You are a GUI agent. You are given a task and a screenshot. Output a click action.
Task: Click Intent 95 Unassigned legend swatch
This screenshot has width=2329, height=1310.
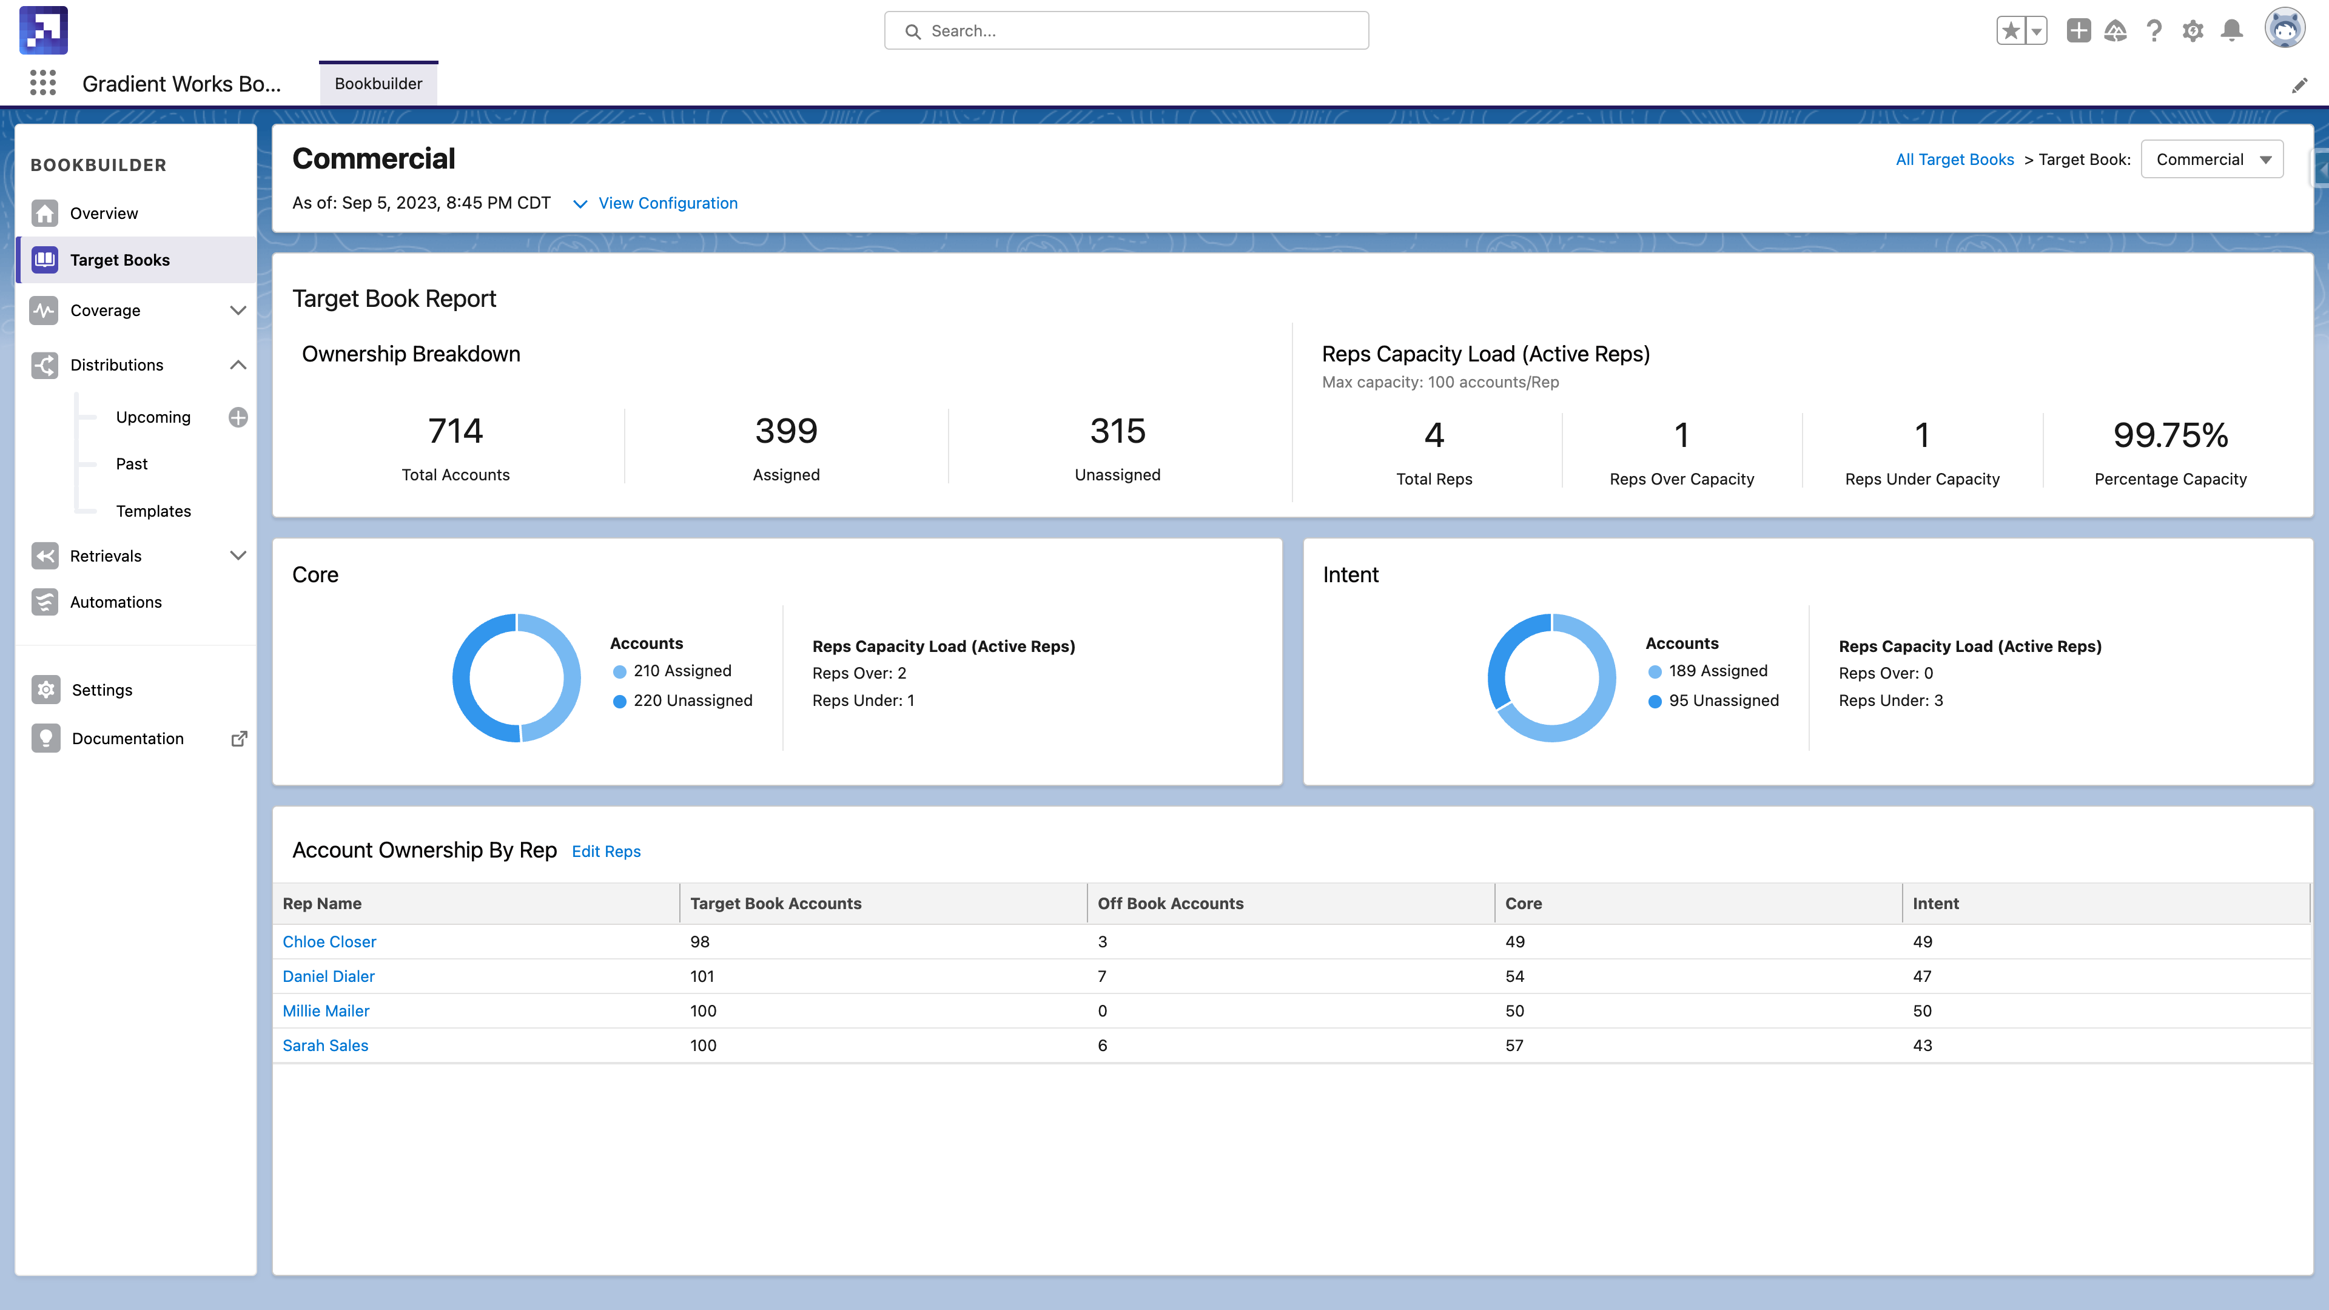(1655, 702)
